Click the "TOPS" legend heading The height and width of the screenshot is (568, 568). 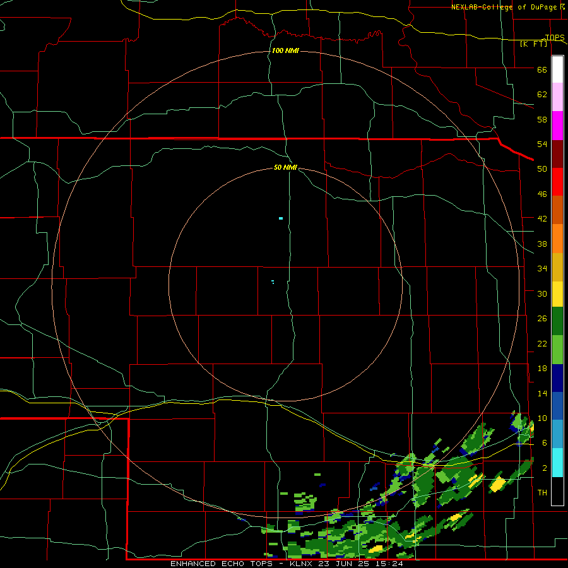click(555, 37)
